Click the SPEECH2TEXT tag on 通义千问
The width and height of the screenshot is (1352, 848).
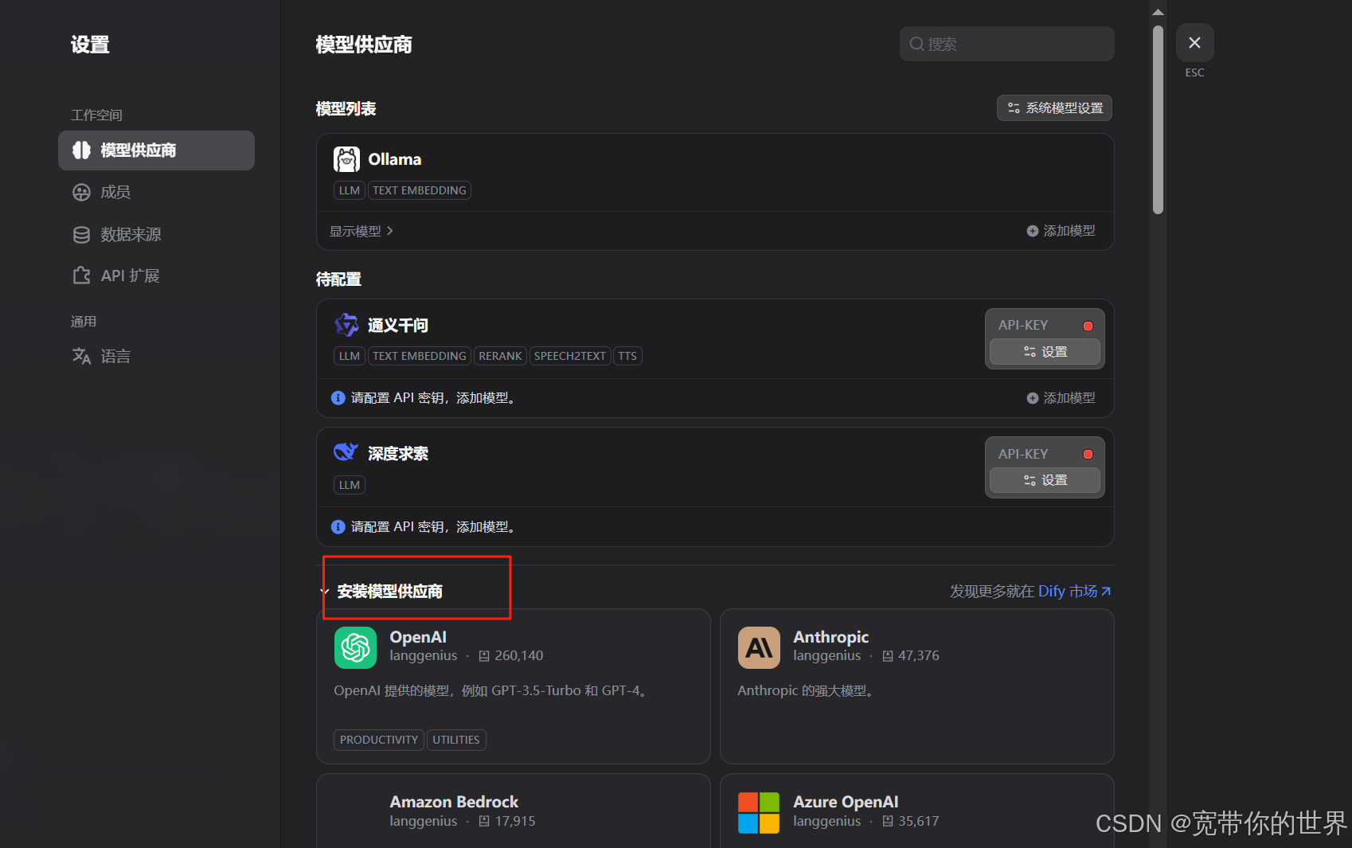(569, 356)
